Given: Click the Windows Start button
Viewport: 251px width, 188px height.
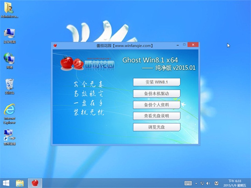Looking at the screenshot, I should tap(6, 183).
